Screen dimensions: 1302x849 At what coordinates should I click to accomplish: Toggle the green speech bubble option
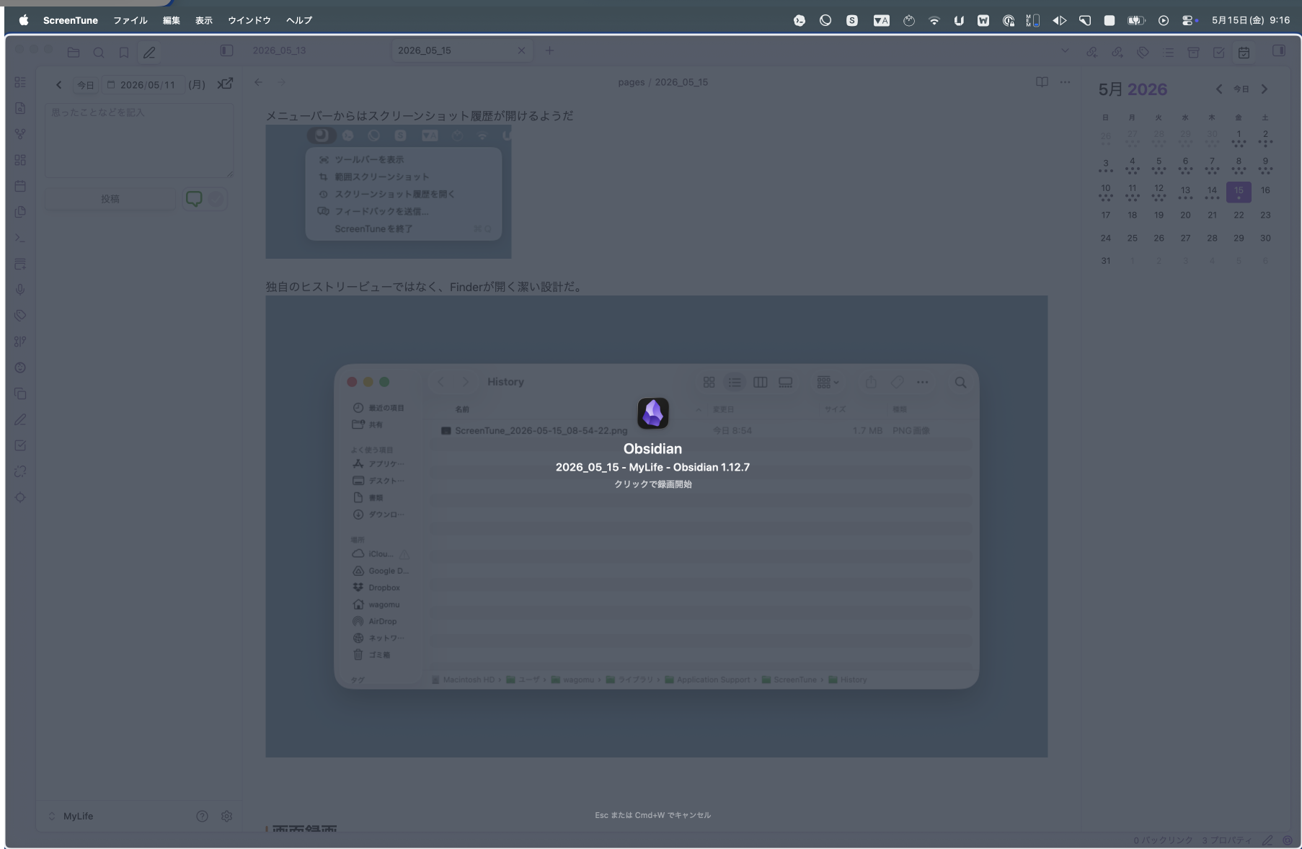194,199
